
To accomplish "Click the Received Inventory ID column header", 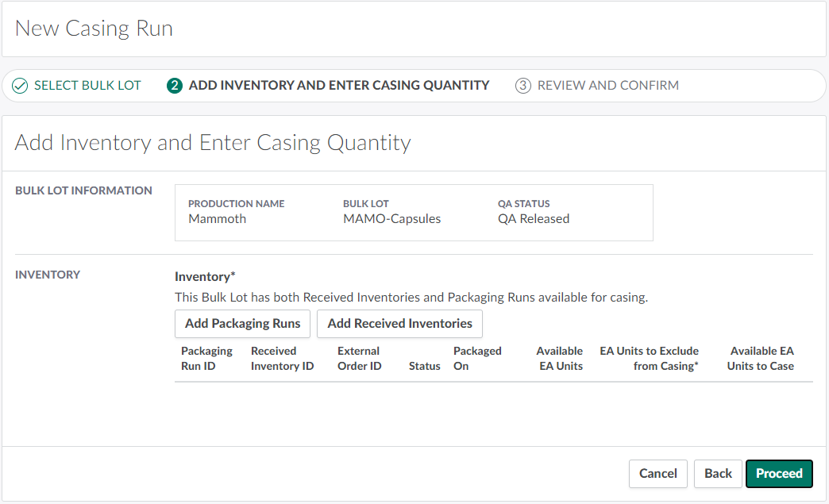I will (282, 359).
